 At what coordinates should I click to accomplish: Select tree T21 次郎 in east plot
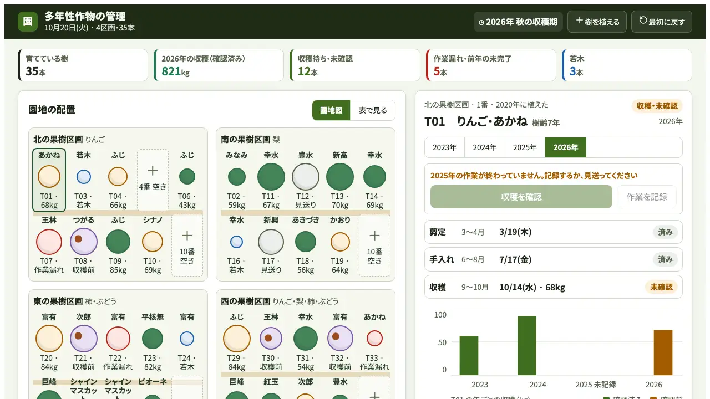pos(84,342)
